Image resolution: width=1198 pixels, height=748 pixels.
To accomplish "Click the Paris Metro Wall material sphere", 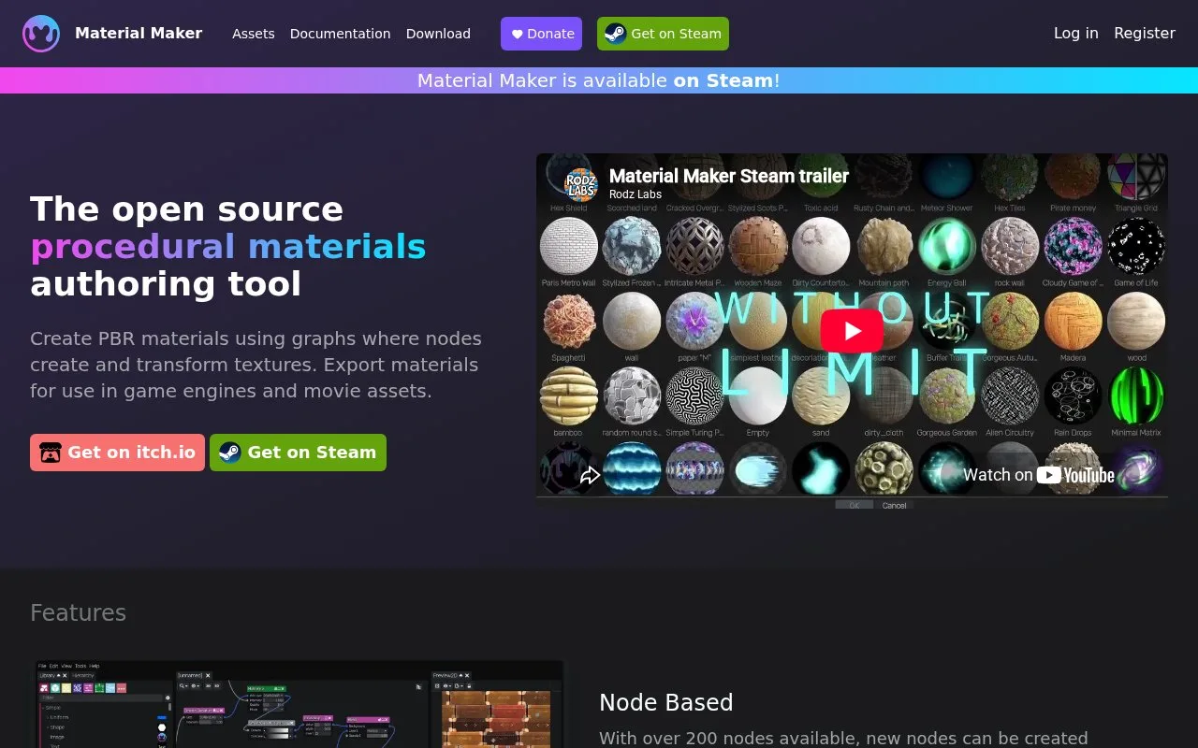I will pyautogui.click(x=569, y=246).
